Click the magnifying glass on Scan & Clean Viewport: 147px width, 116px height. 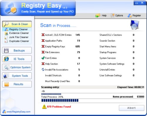pyautogui.click(x=6, y=24)
